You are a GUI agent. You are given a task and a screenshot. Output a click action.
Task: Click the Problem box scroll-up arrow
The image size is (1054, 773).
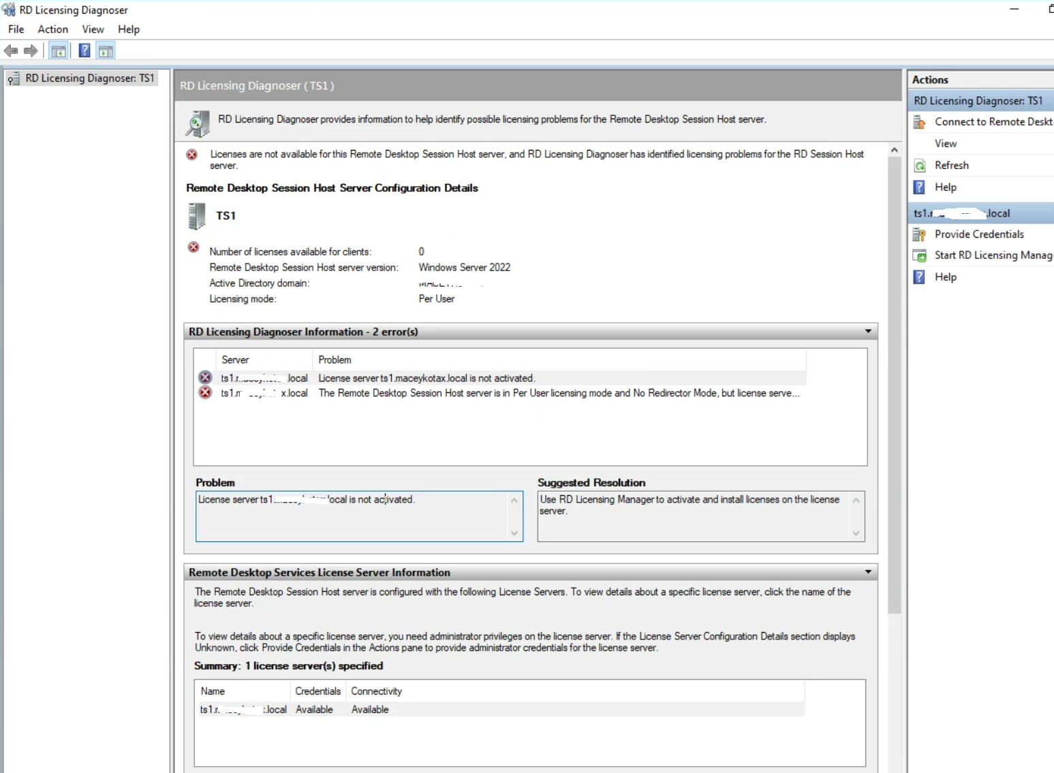514,500
